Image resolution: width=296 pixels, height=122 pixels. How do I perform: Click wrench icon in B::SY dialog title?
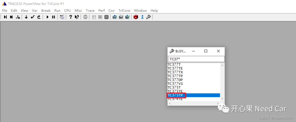tap(172, 51)
